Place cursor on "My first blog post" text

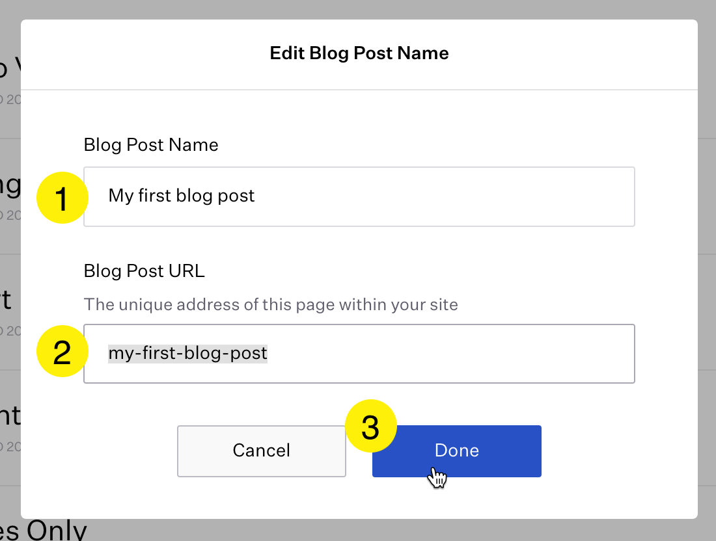tap(182, 196)
